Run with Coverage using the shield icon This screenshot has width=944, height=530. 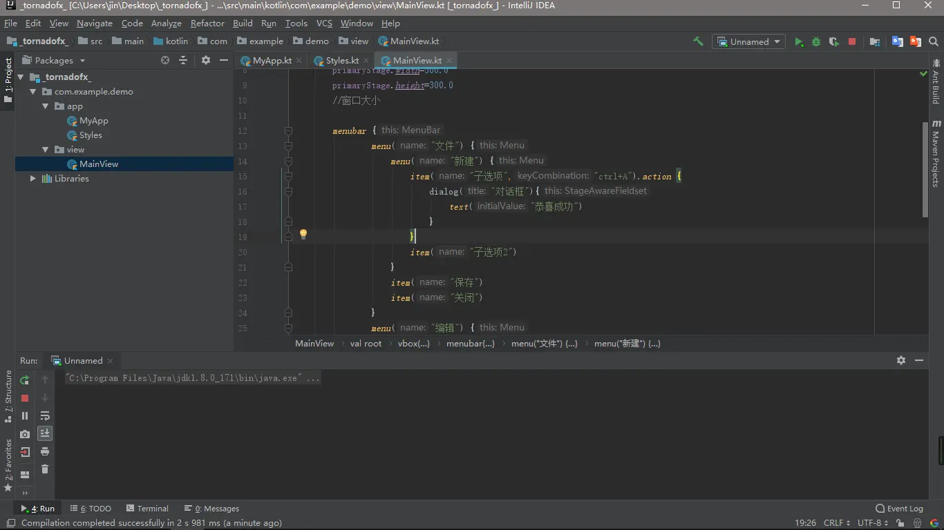point(834,41)
